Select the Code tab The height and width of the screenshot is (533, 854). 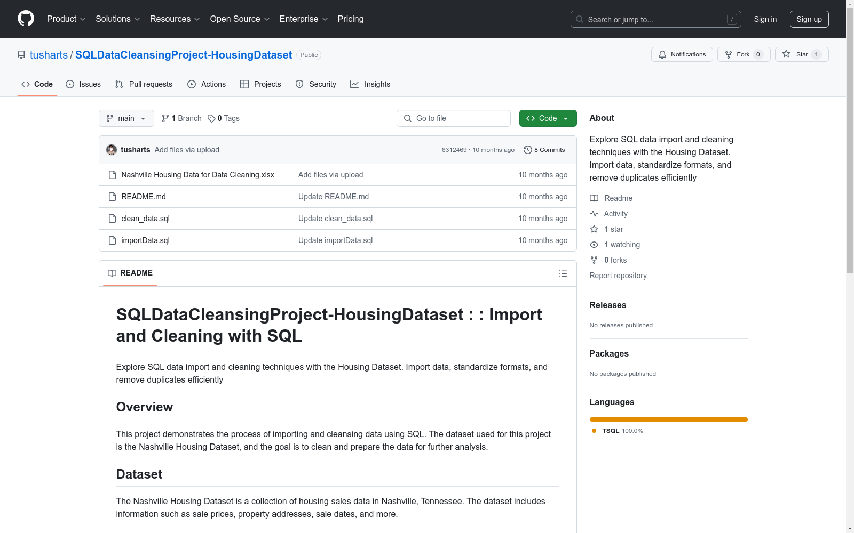click(37, 84)
